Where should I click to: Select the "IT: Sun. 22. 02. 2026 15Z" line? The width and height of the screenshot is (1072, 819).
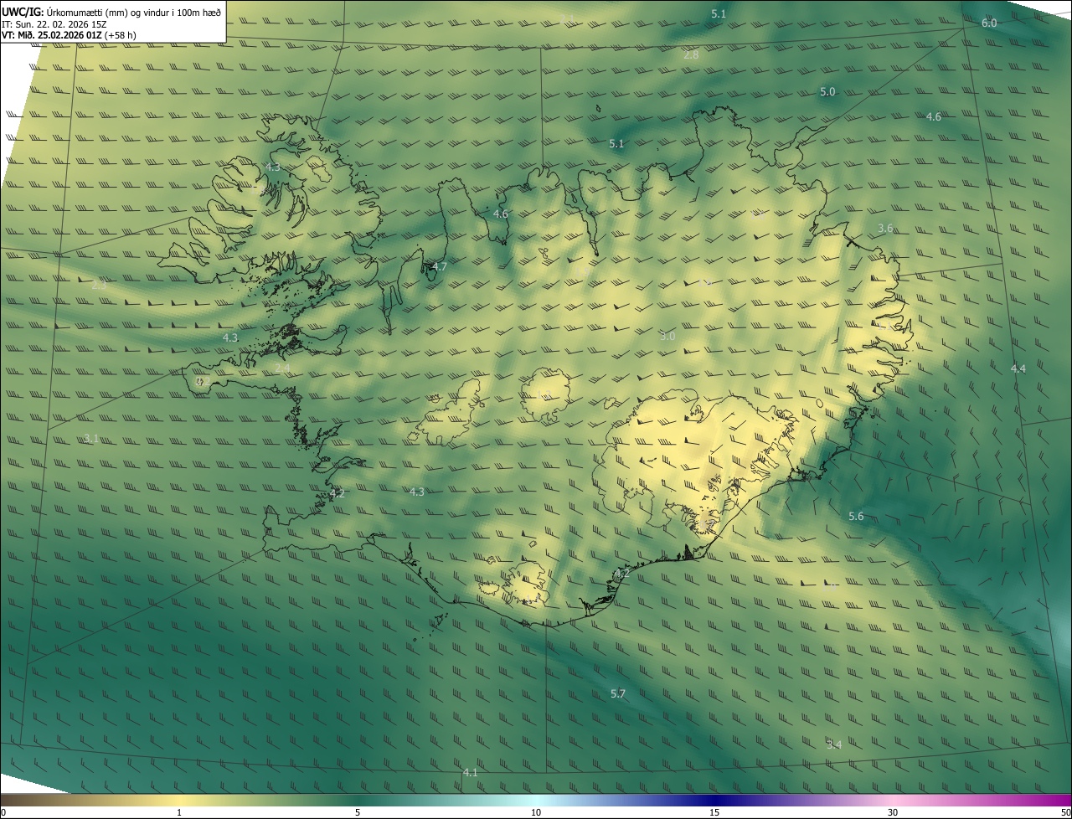point(54,24)
